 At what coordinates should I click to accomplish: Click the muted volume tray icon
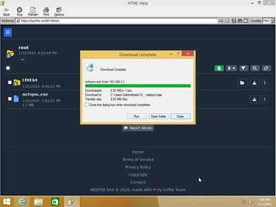(x=251, y=202)
